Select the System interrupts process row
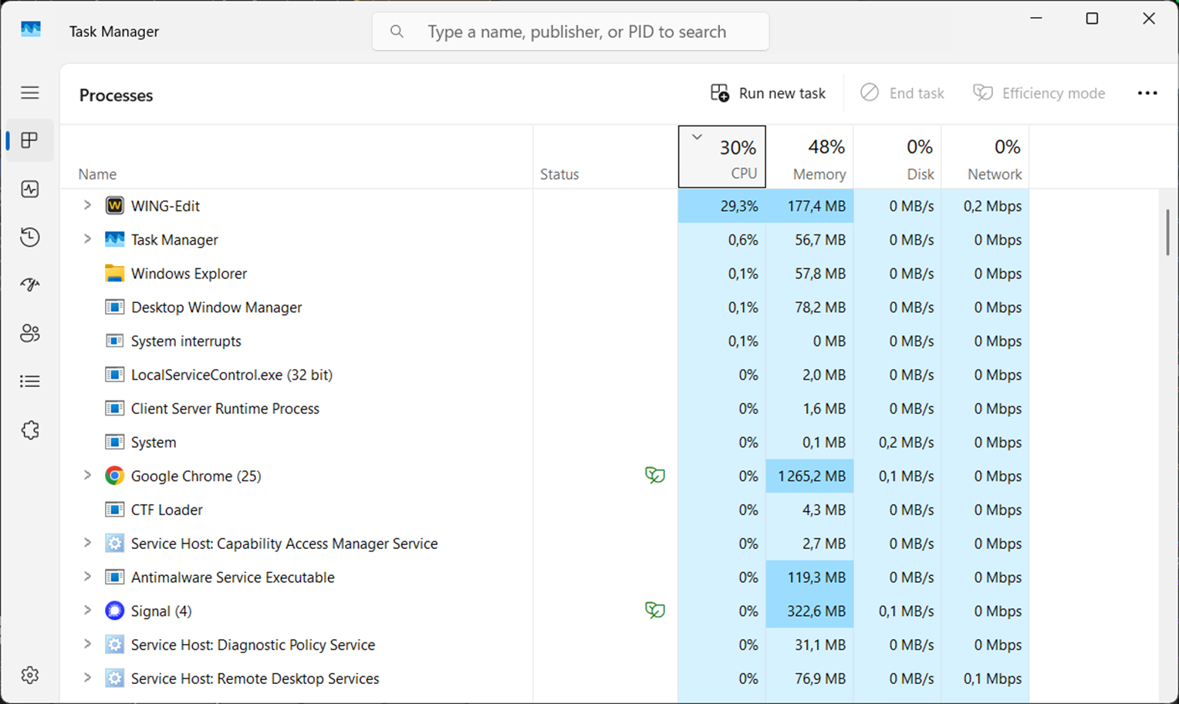 (545, 341)
